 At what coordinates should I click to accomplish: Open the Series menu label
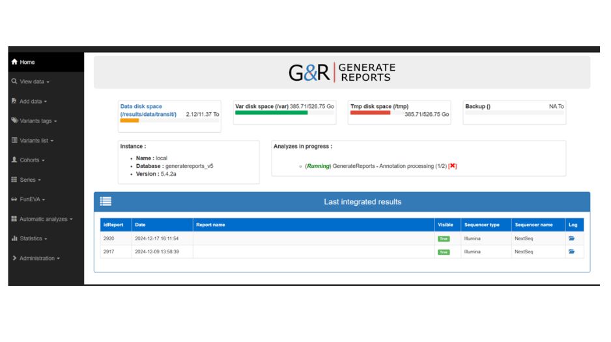tap(27, 180)
